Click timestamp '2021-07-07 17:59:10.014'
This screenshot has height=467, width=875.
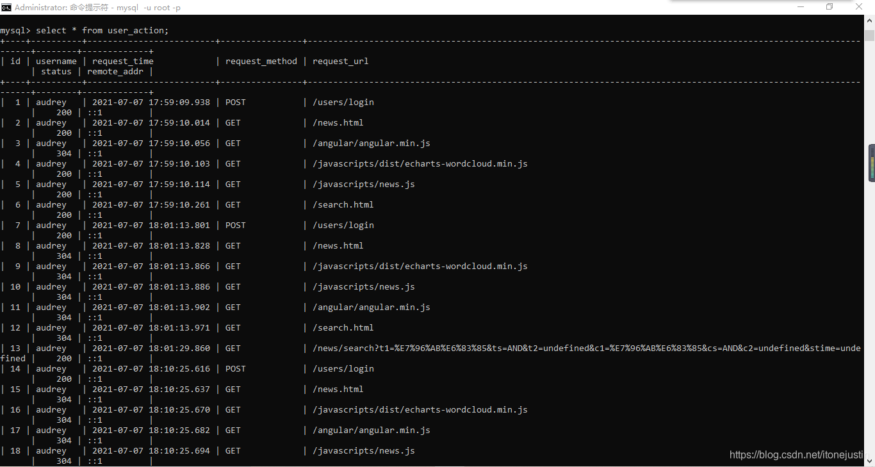click(x=151, y=123)
